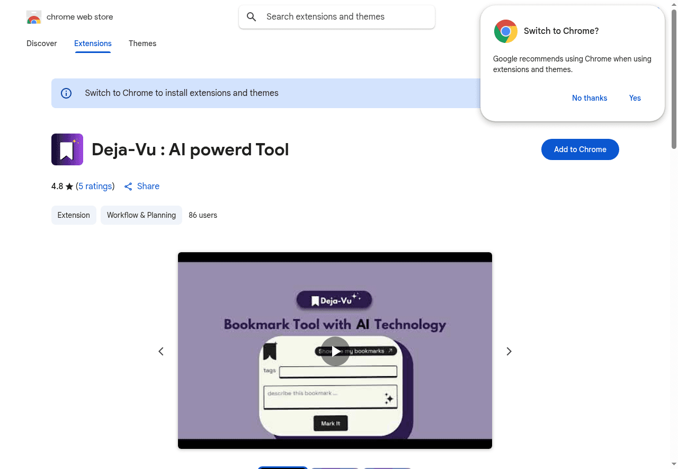
Task: Click the Chrome logo in the popup
Action: [506, 31]
